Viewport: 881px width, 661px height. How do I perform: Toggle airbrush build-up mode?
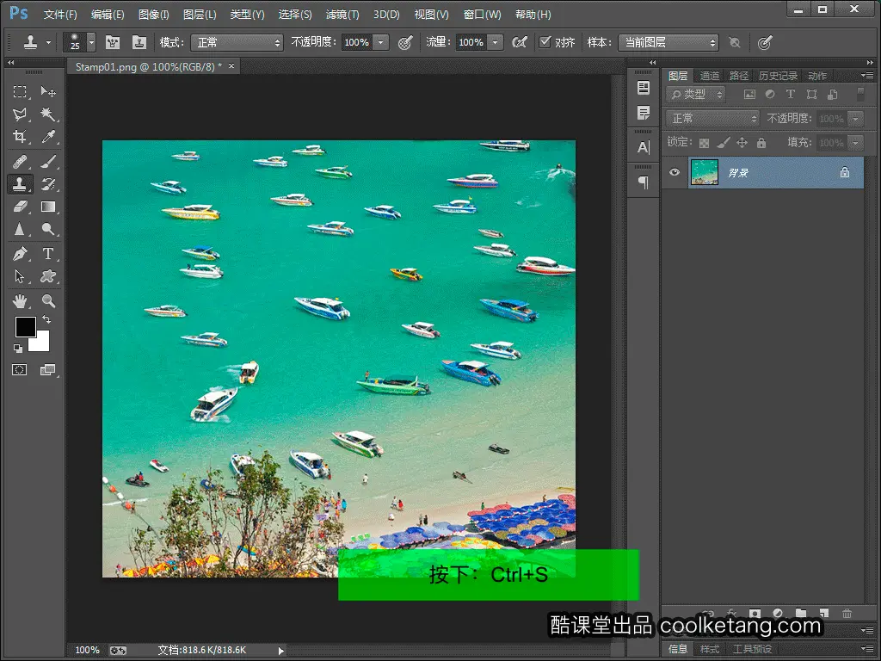(519, 43)
